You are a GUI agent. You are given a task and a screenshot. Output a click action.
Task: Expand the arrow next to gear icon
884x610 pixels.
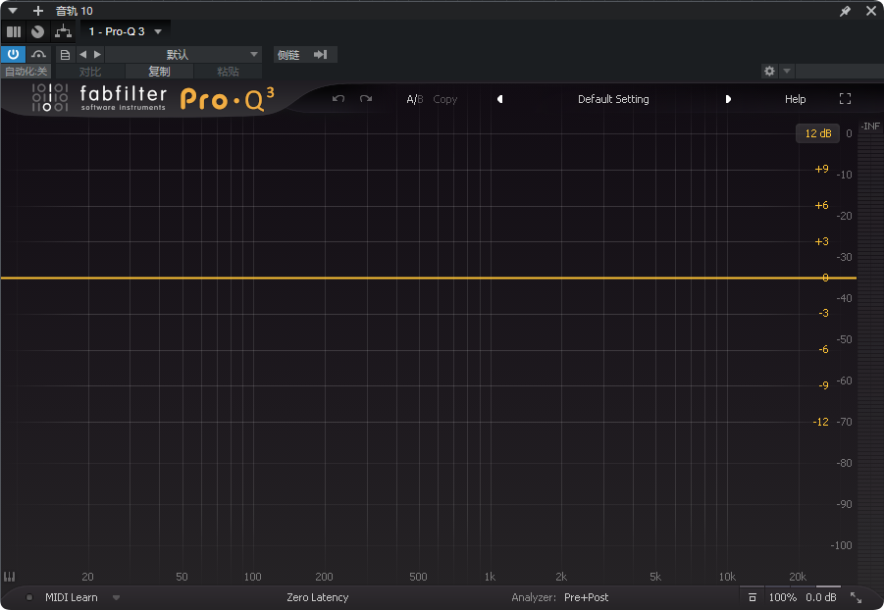[787, 71]
